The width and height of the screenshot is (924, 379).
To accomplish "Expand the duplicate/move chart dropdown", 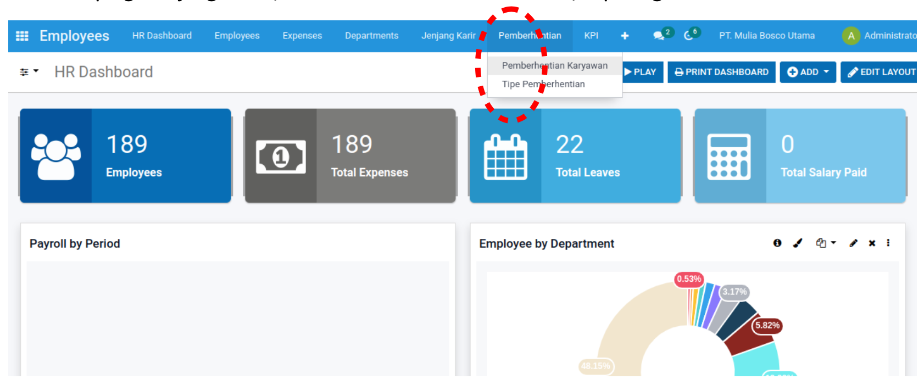I will (x=825, y=243).
